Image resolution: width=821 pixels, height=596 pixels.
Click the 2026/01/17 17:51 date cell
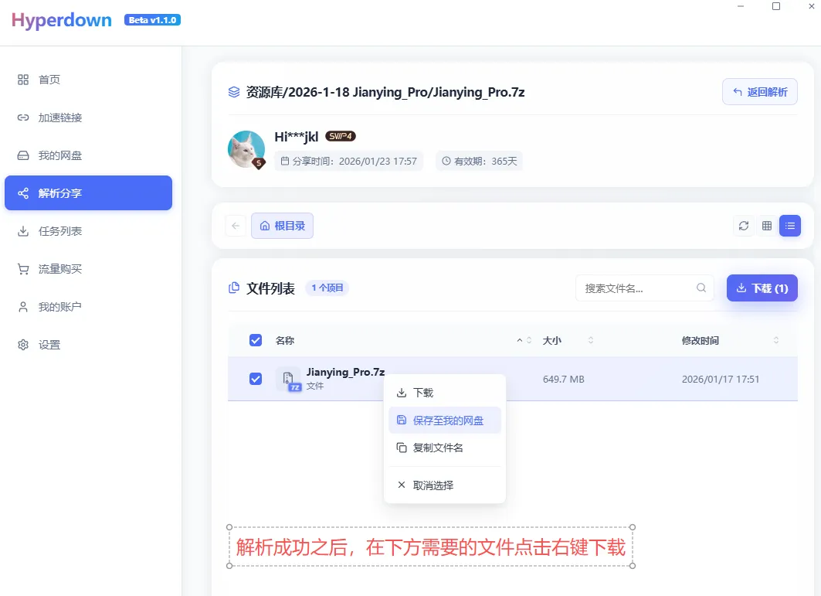(x=721, y=379)
